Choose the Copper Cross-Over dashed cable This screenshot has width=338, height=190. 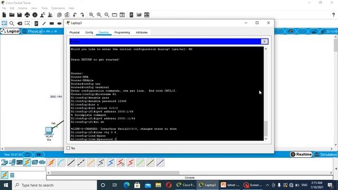(81, 163)
